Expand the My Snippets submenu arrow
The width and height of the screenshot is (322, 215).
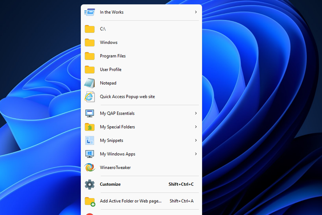click(x=196, y=140)
